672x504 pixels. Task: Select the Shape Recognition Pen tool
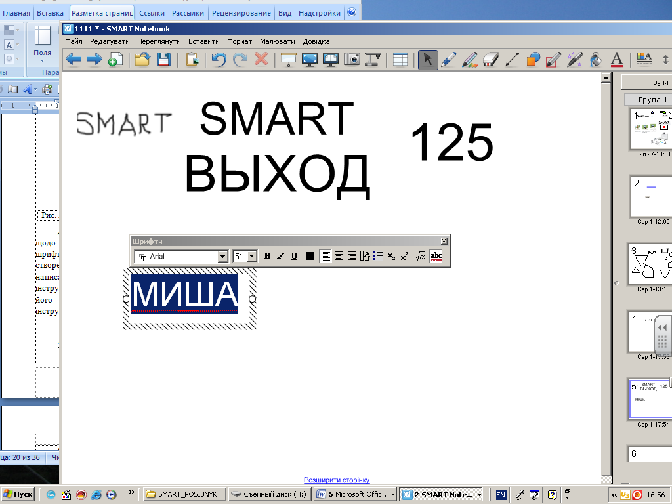pos(554,59)
